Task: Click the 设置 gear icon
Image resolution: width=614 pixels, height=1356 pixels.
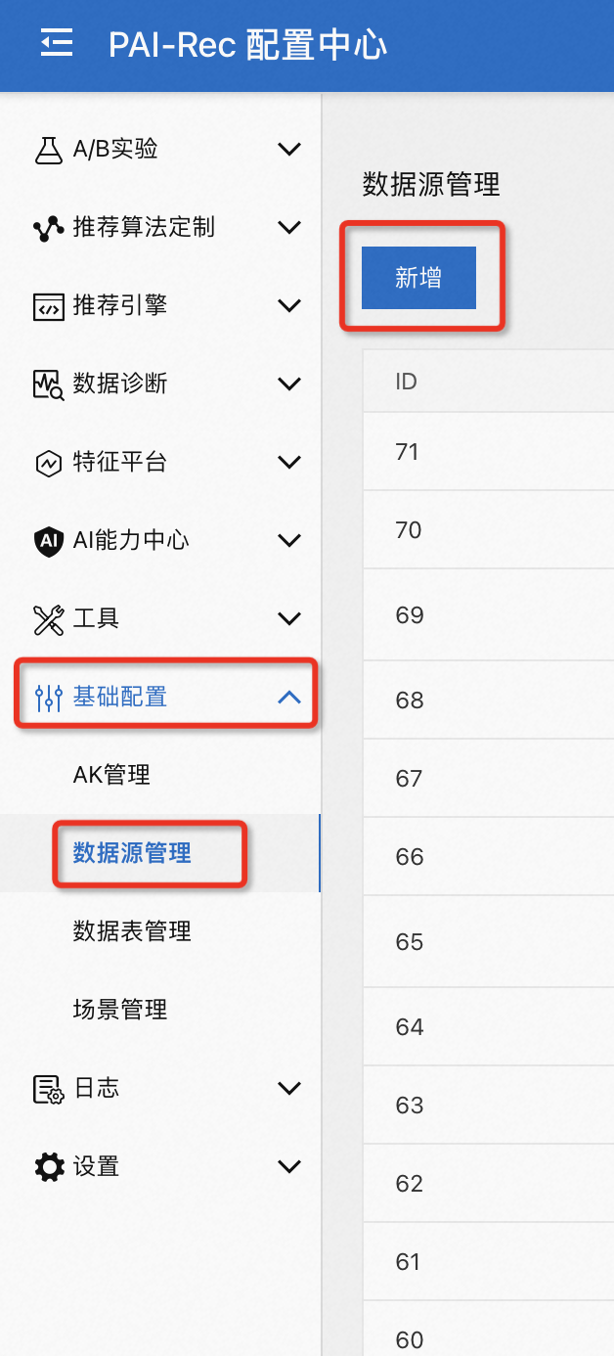Action: [x=49, y=1166]
